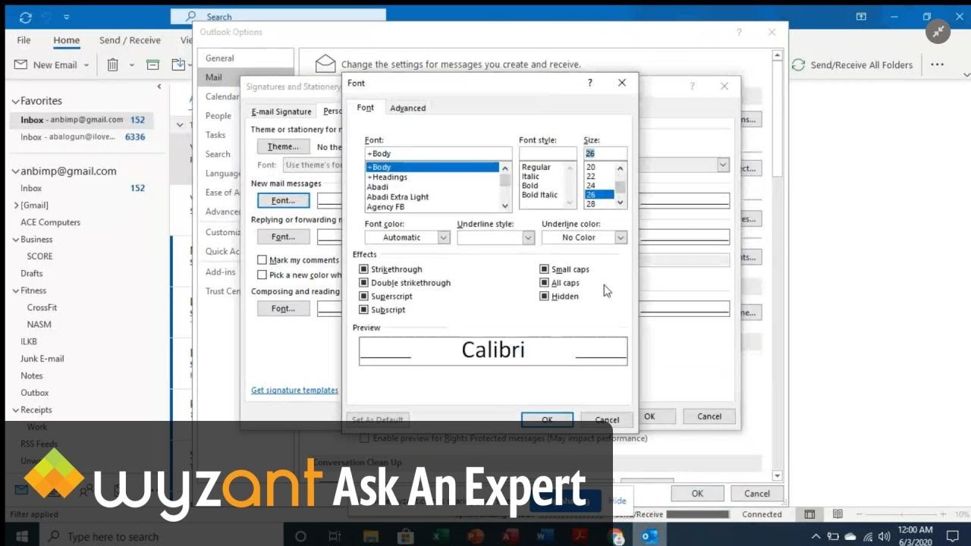This screenshot has height=546, width=971.
Task: Open the E-mail Signature tab
Action: click(x=281, y=111)
